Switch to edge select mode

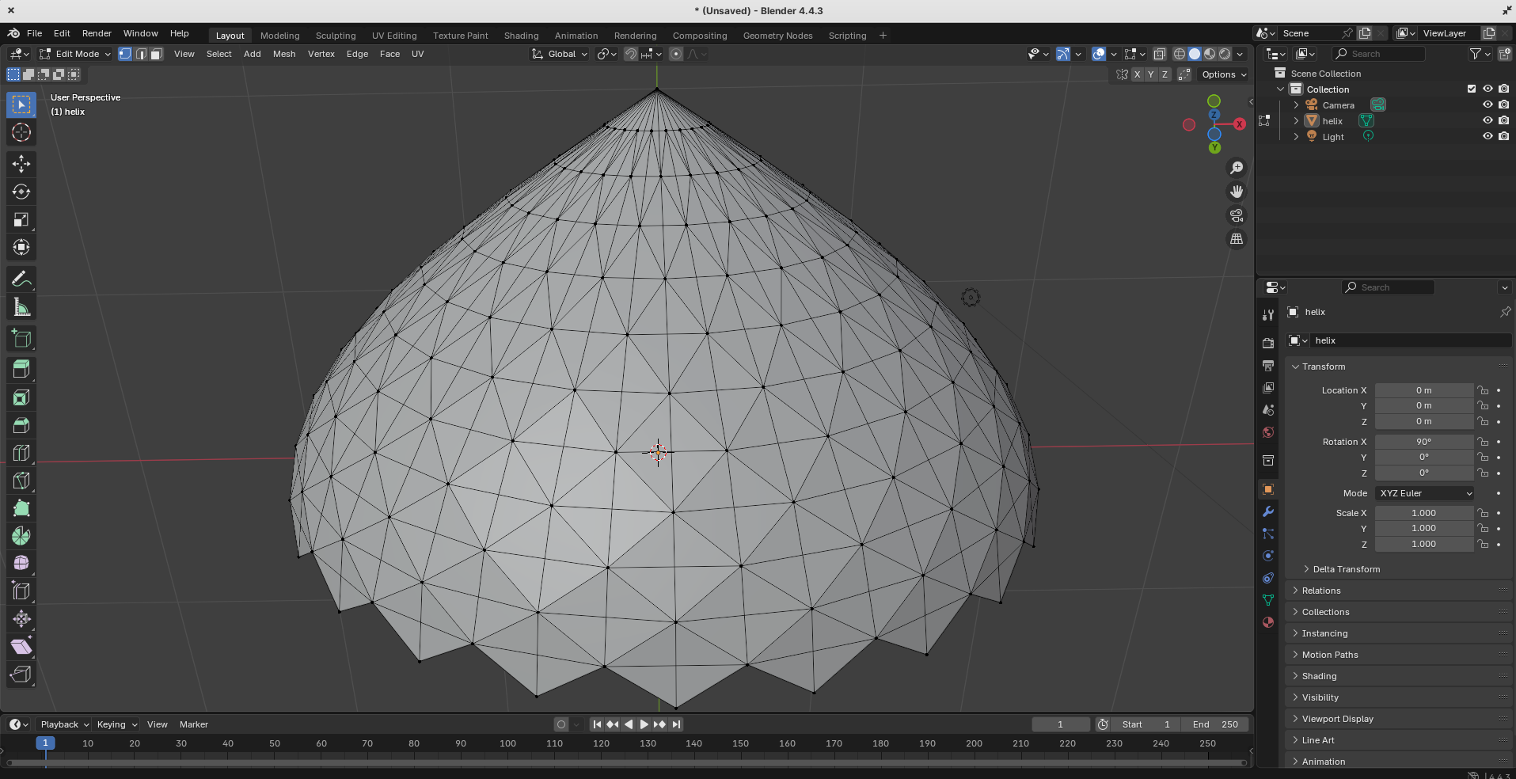click(x=141, y=54)
